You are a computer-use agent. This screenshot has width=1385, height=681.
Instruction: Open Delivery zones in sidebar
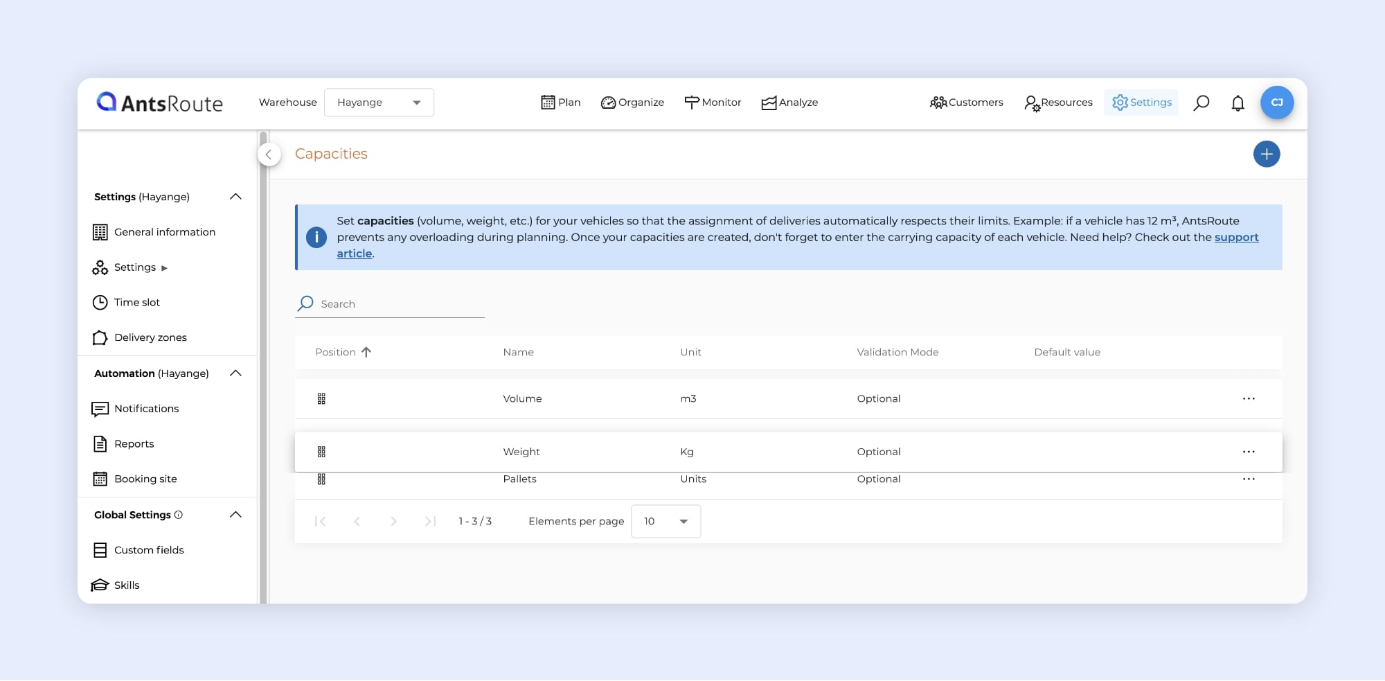(x=150, y=337)
